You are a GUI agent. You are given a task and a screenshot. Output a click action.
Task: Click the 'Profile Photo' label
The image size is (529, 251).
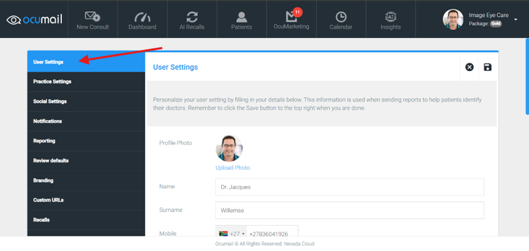(176, 143)
